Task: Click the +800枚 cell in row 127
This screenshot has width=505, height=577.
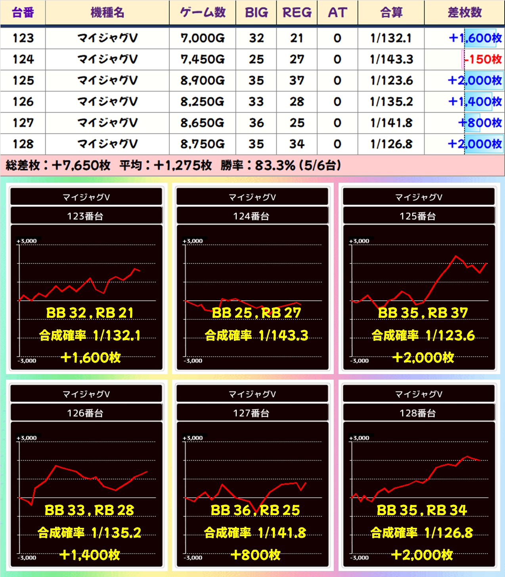Action: [480, 123]
